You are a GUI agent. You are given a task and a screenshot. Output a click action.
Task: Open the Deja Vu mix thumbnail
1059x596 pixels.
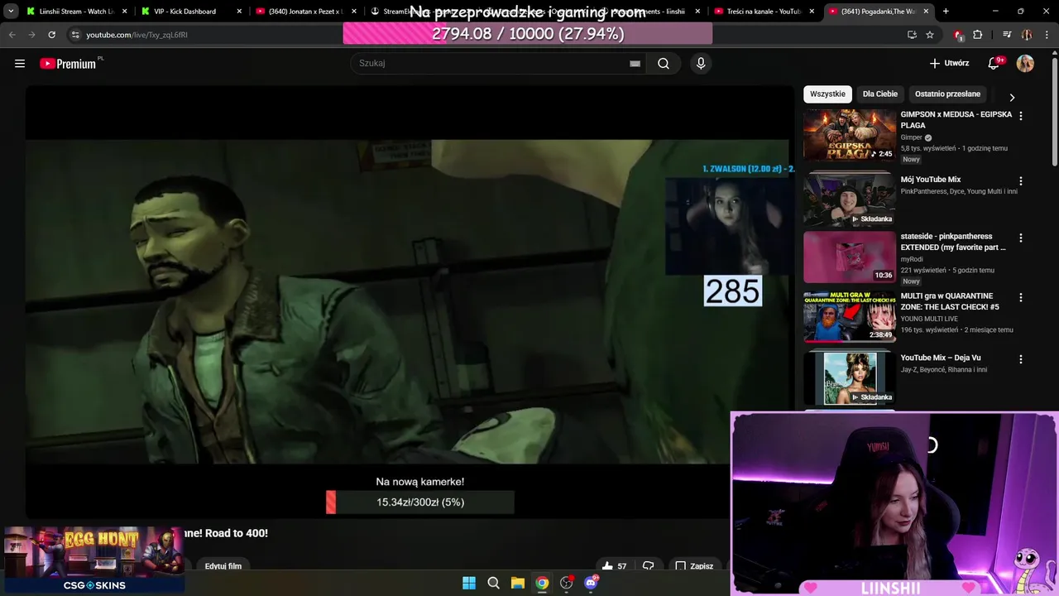click(850, 378)
